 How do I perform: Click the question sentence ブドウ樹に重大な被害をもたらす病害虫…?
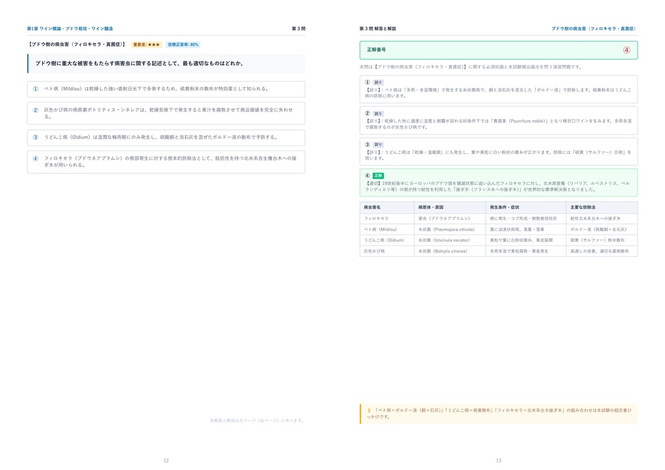(x=140, y=64)
